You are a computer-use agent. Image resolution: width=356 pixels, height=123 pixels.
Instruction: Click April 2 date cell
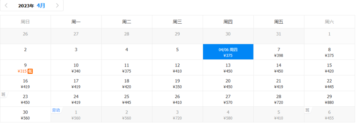point(25,52)
